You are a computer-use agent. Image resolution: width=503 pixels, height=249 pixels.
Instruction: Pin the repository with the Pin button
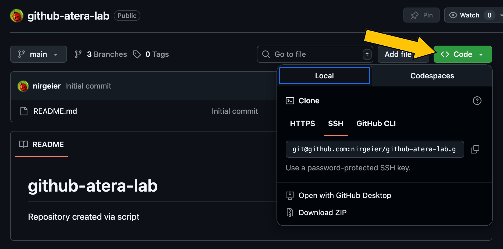click(421, 15)
